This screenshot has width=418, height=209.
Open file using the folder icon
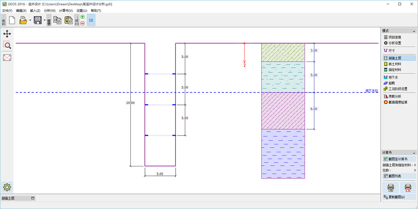(x=23, y=20)
